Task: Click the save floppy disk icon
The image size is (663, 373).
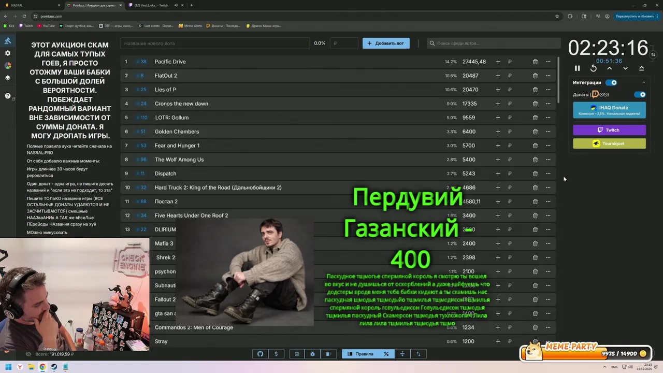Action: click(297, 354)
